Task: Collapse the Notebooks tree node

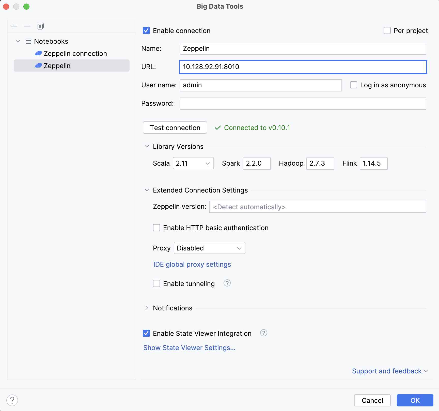Action: 18,41
